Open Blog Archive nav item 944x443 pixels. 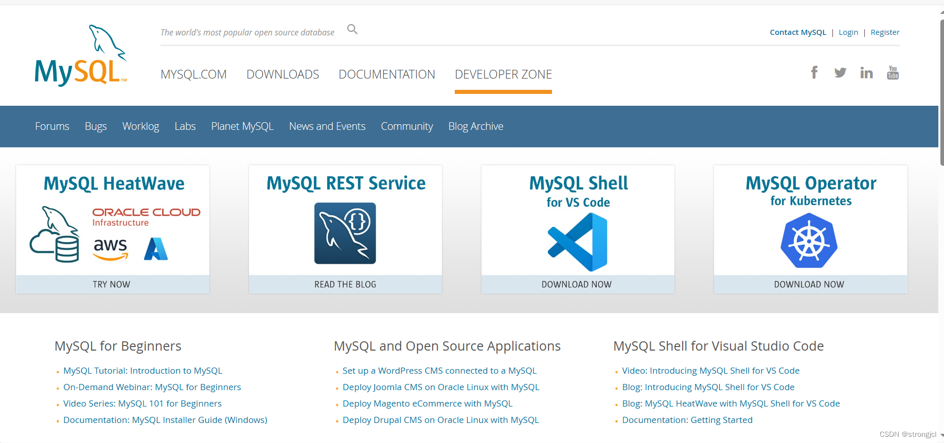476,126
